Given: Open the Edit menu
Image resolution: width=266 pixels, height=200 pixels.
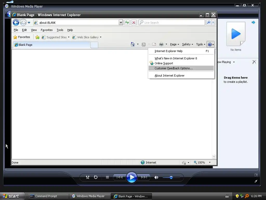Looking at the screenshot, I should (x=24, y=30).
